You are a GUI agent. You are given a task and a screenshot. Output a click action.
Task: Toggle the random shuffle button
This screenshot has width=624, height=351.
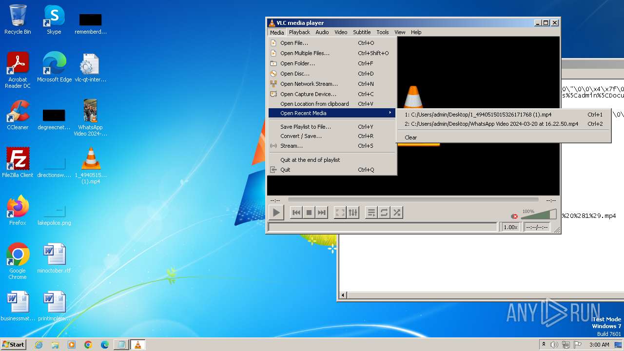point(397,213)
